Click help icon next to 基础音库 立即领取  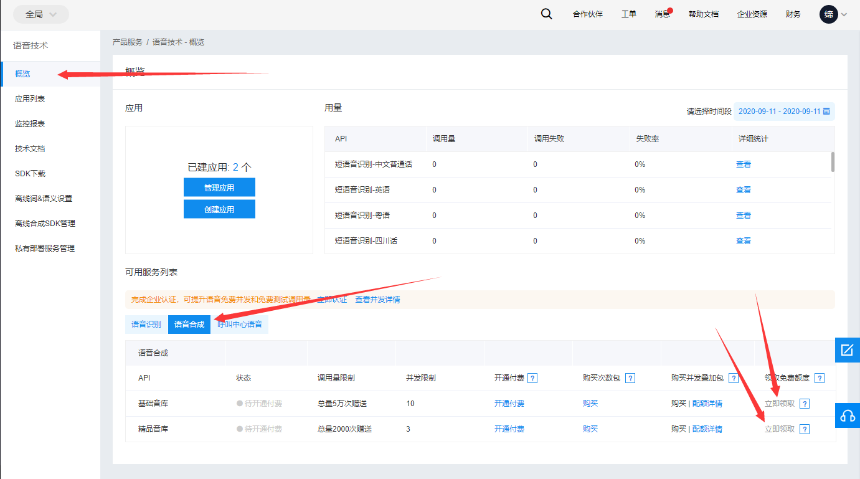(x=805, y=404)
